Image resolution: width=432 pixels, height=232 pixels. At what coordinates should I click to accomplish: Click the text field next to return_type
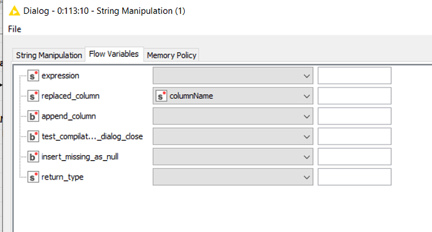pyautogui.click(x=354, y=177)
